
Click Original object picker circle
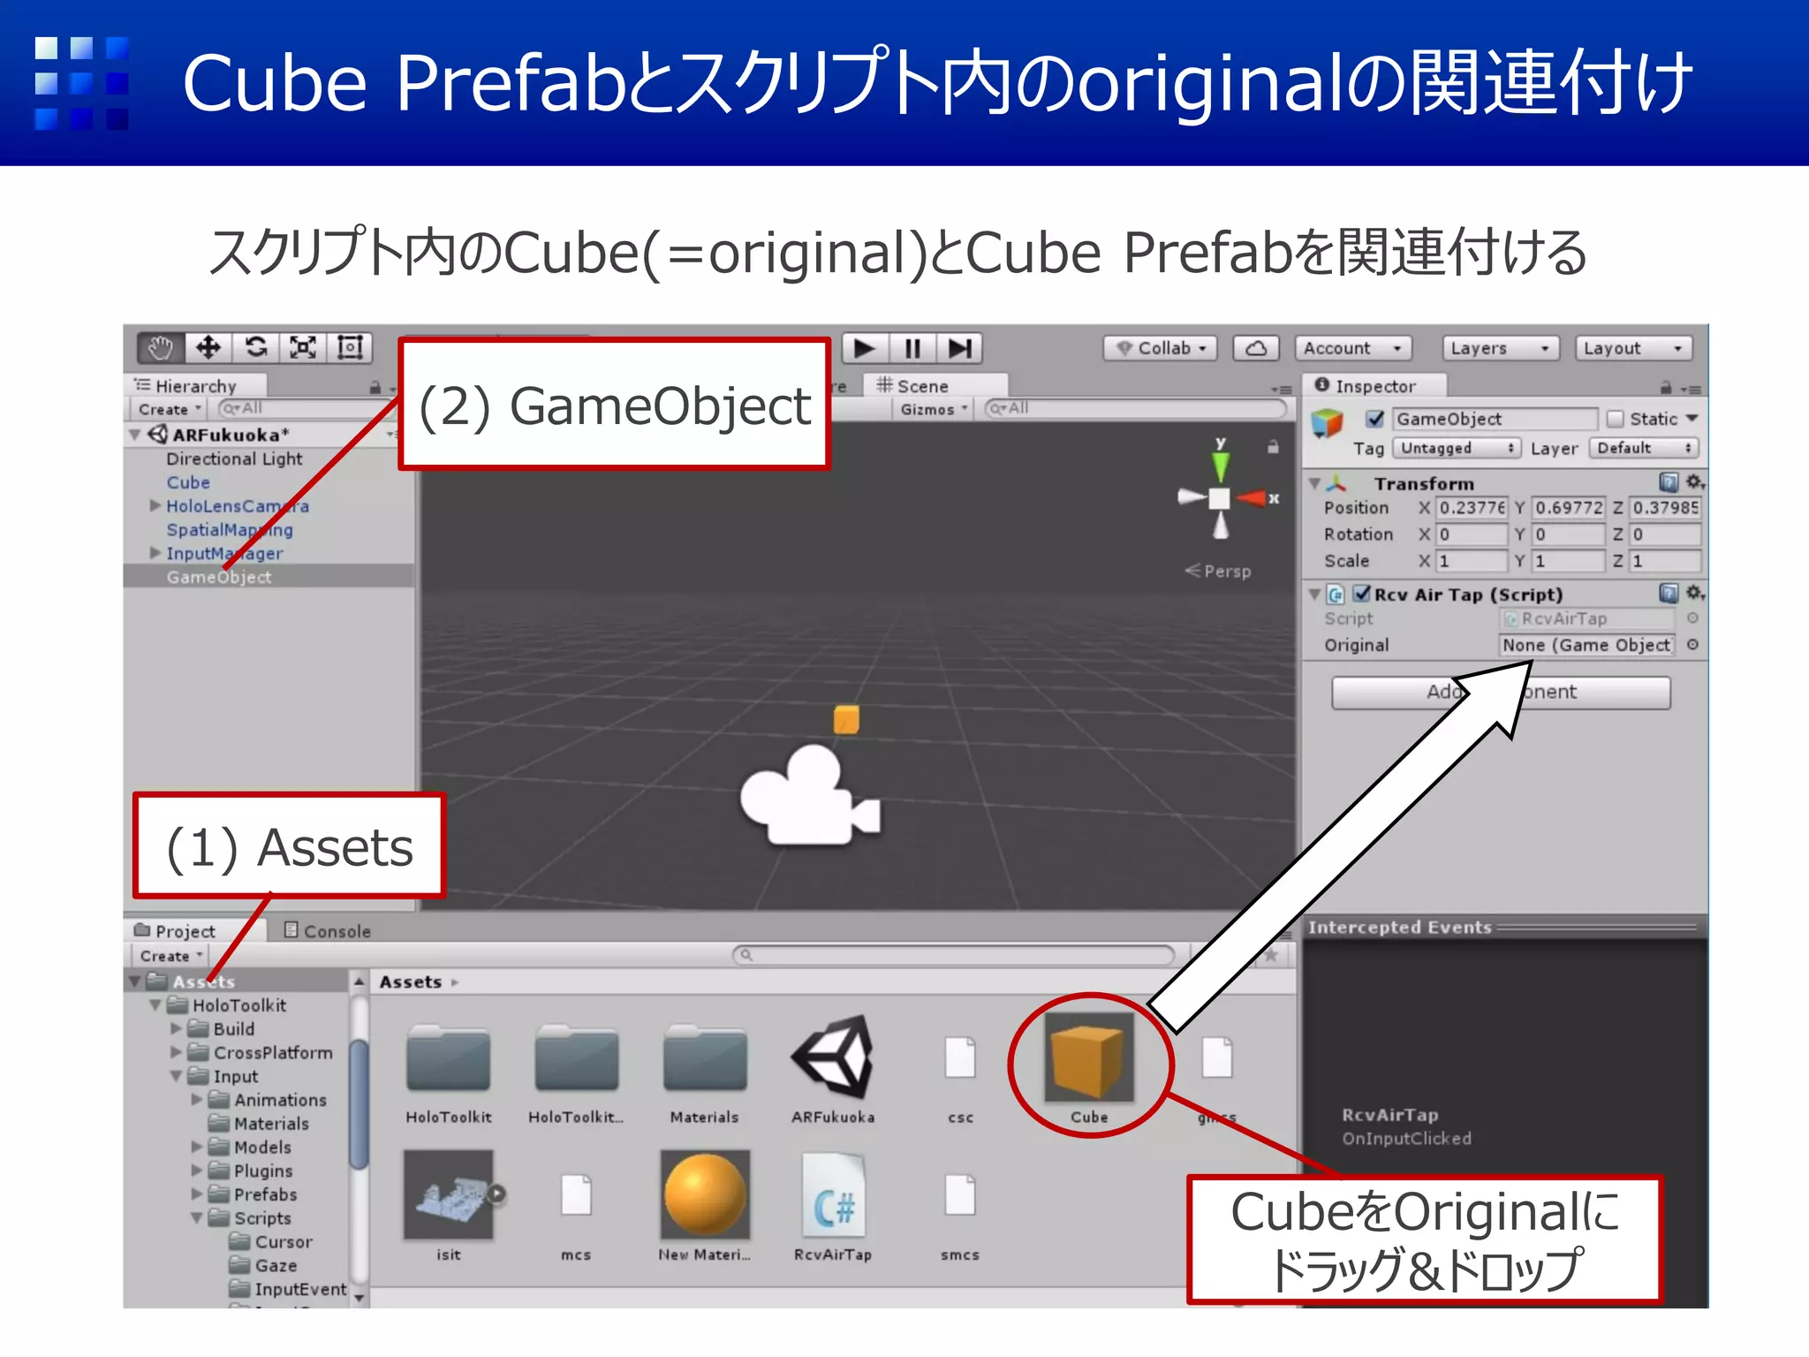[1692, 645]
